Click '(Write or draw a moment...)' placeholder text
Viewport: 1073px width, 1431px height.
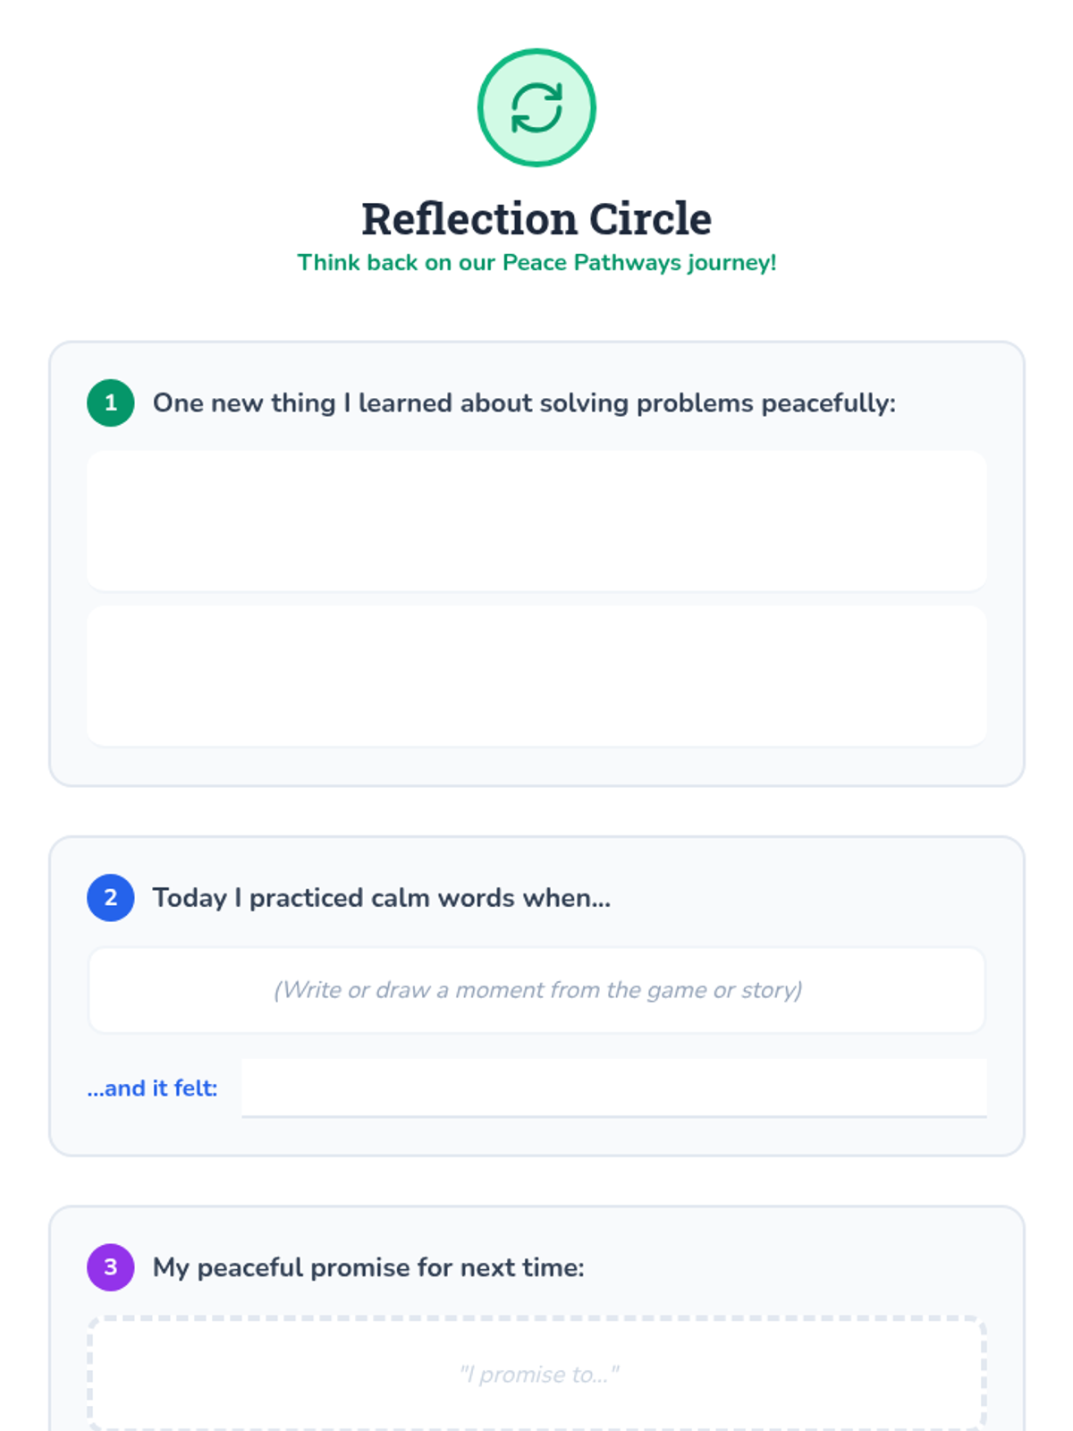click(x=537, y=990)
